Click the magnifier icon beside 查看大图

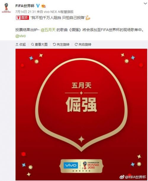(33, 44)
